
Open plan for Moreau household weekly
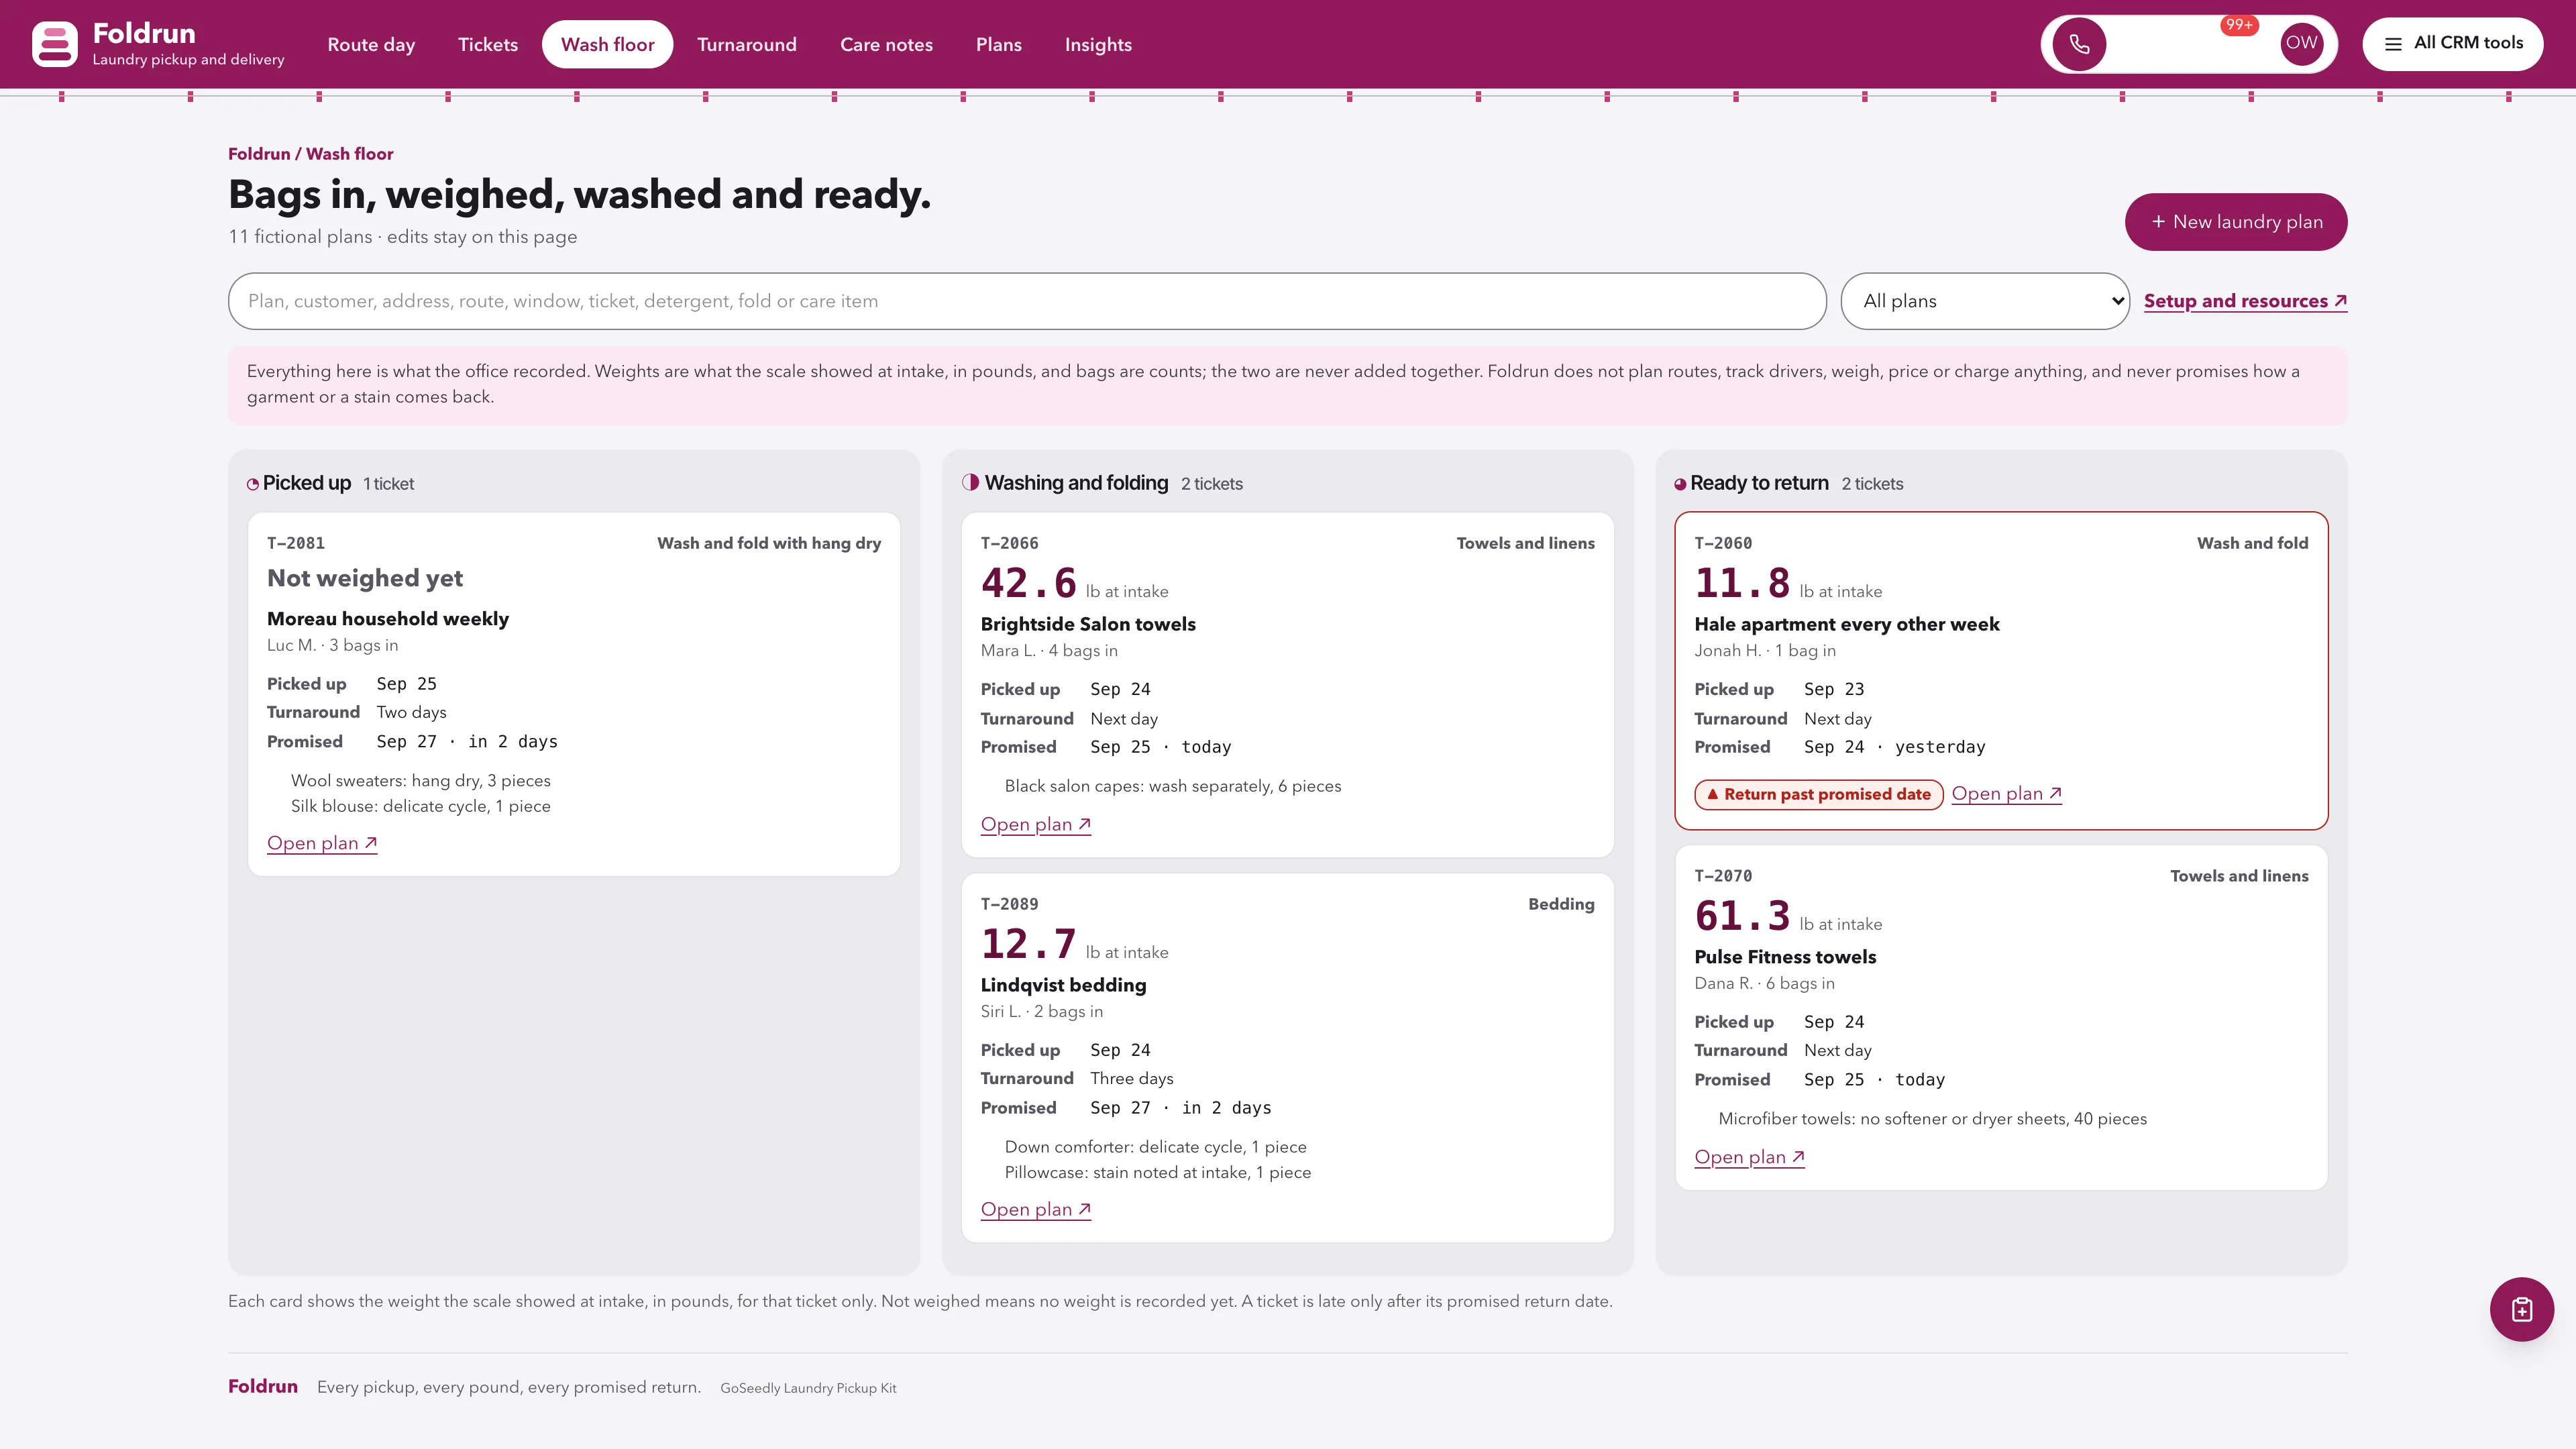(322, 843)
